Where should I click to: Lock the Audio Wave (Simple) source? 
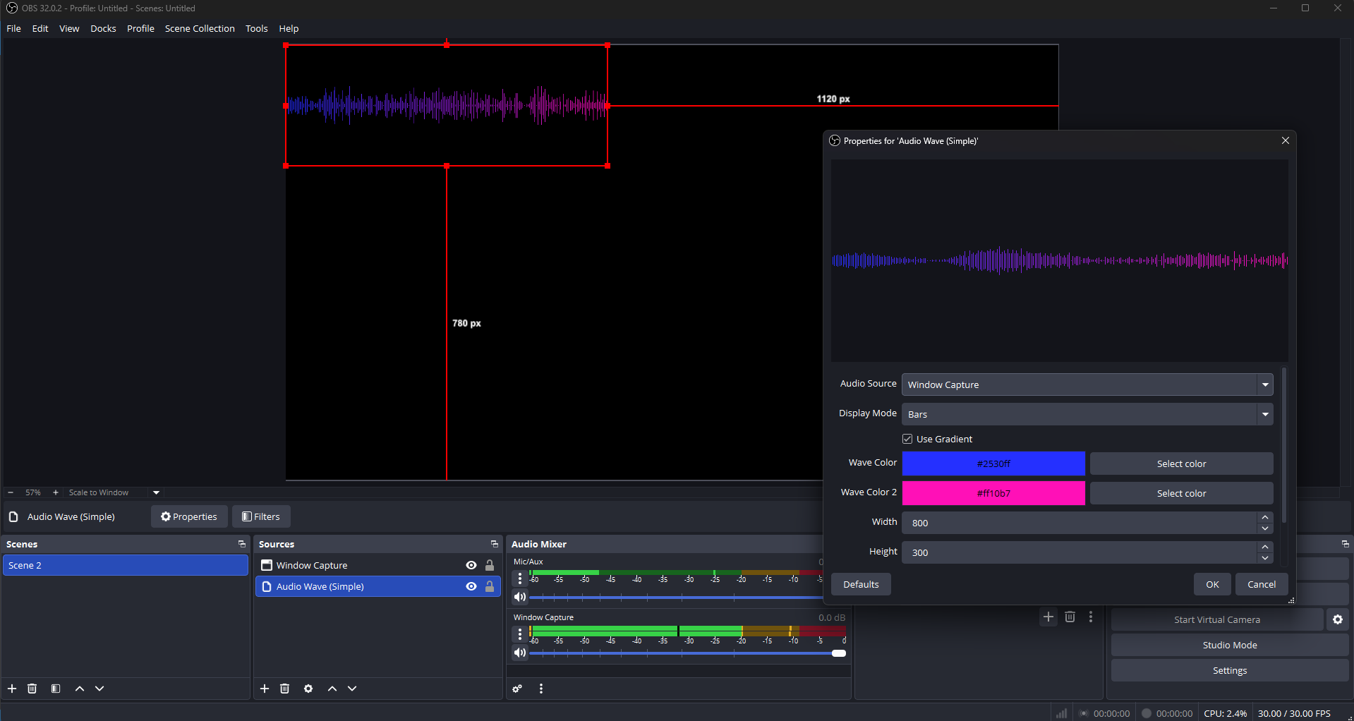pos(490,586)
